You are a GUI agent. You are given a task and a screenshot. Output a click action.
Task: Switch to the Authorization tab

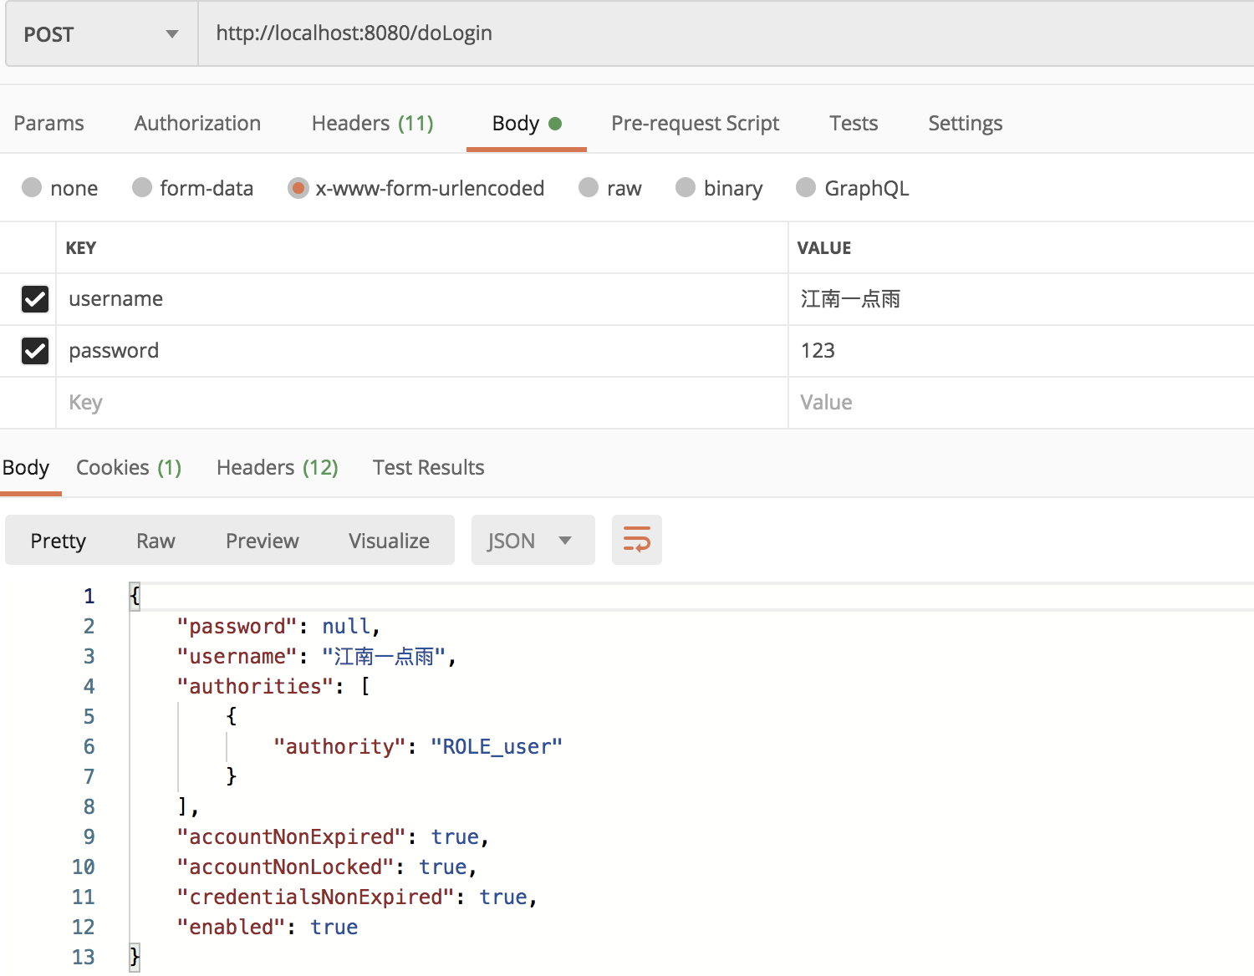[197, 124]
